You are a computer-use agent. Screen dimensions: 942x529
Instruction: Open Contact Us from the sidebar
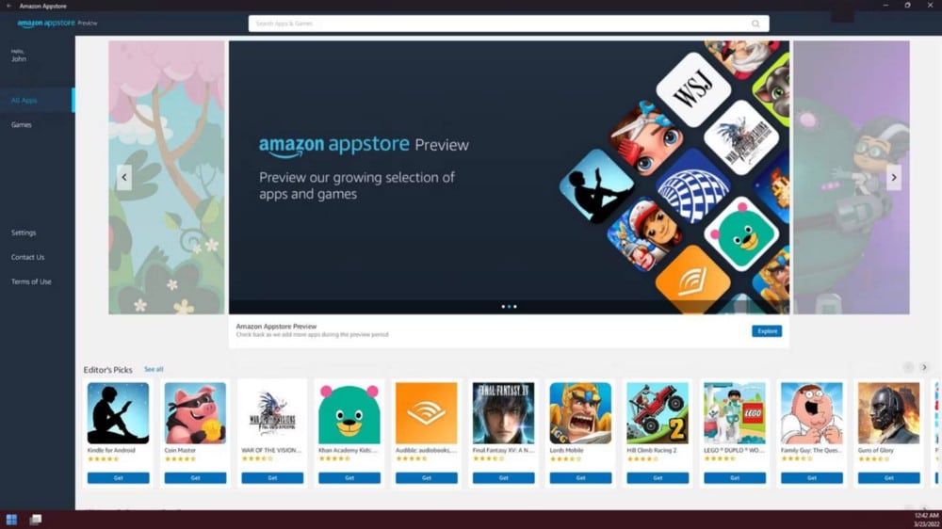tap(27, 257)
